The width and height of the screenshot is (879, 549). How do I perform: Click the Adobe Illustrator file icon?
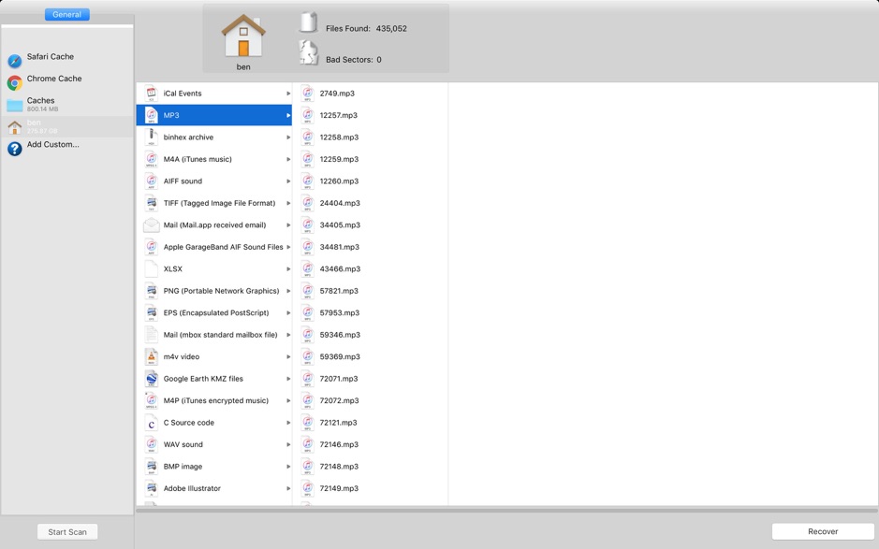(151, 488)
